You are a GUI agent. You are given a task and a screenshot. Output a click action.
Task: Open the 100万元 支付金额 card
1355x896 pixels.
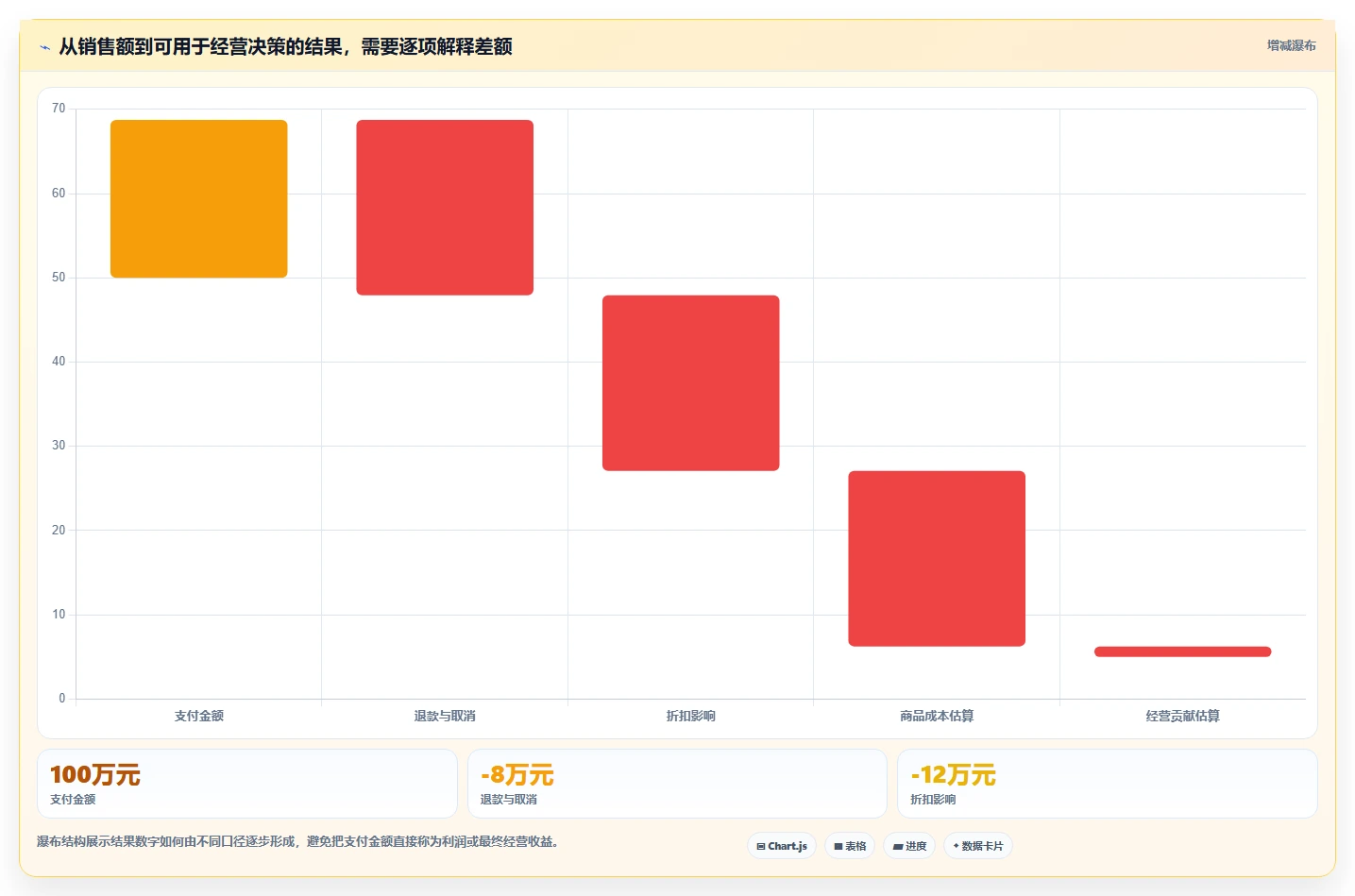[x=247, y=784]
